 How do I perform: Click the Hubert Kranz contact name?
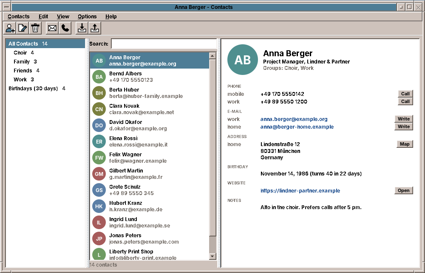pos(125,203)
